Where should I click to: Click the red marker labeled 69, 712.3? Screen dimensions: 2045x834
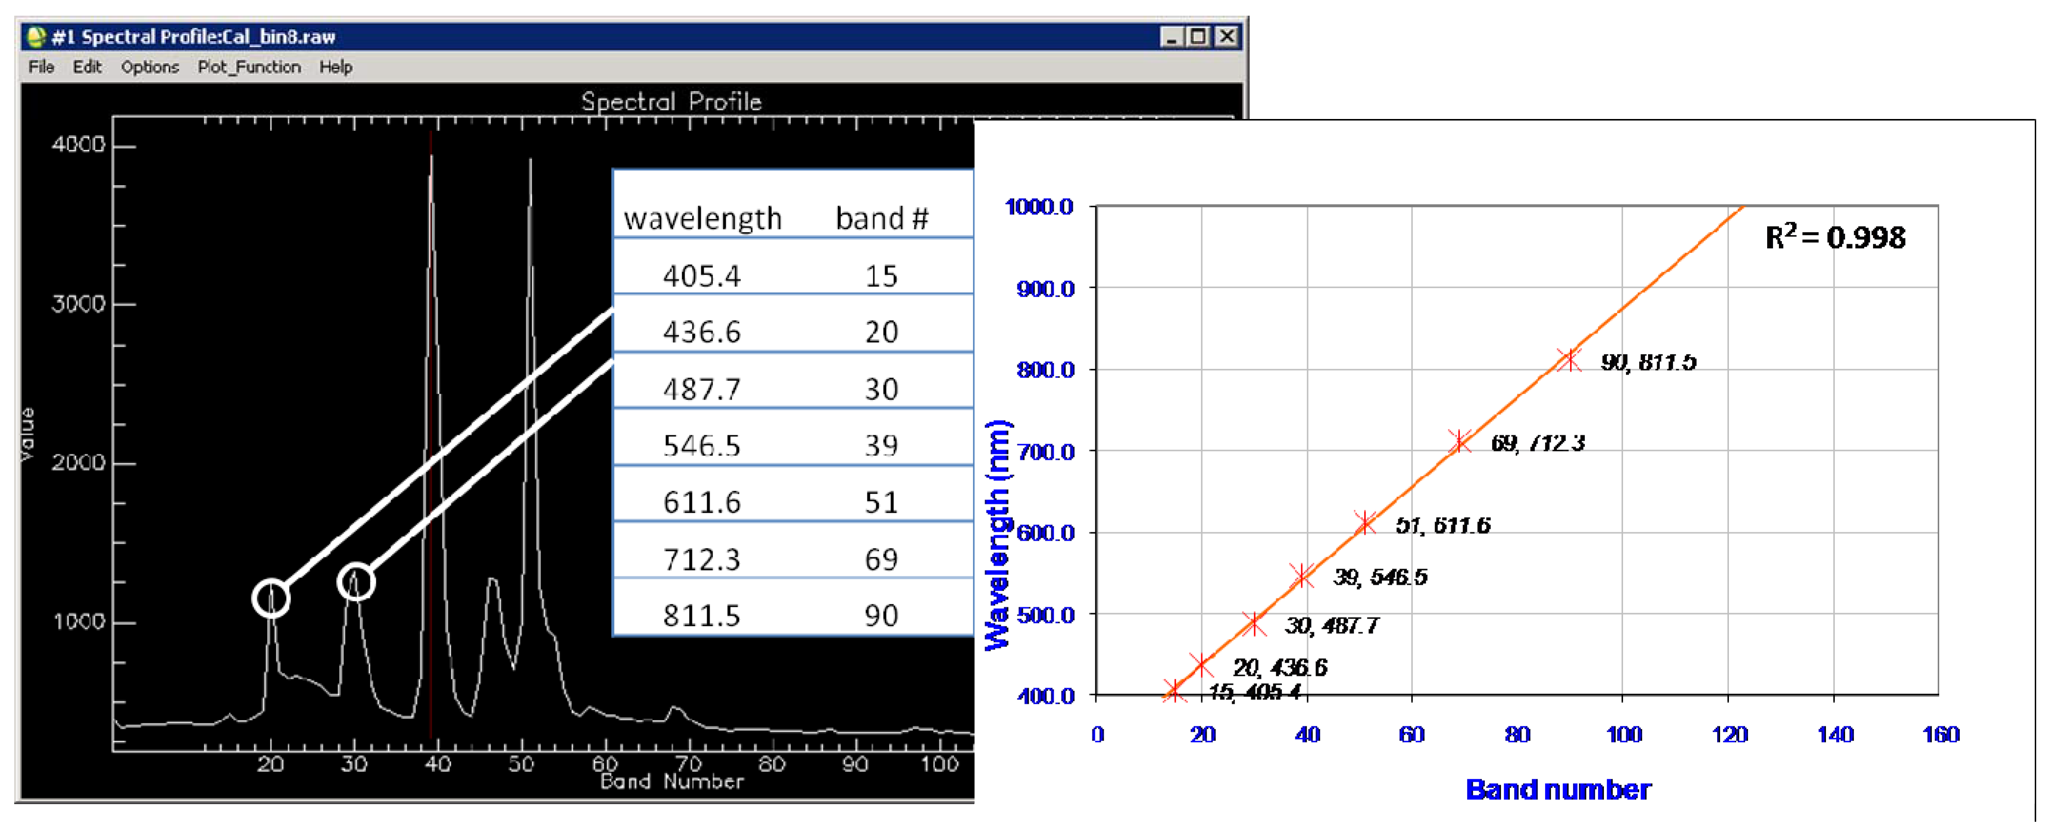(1459, 441)
